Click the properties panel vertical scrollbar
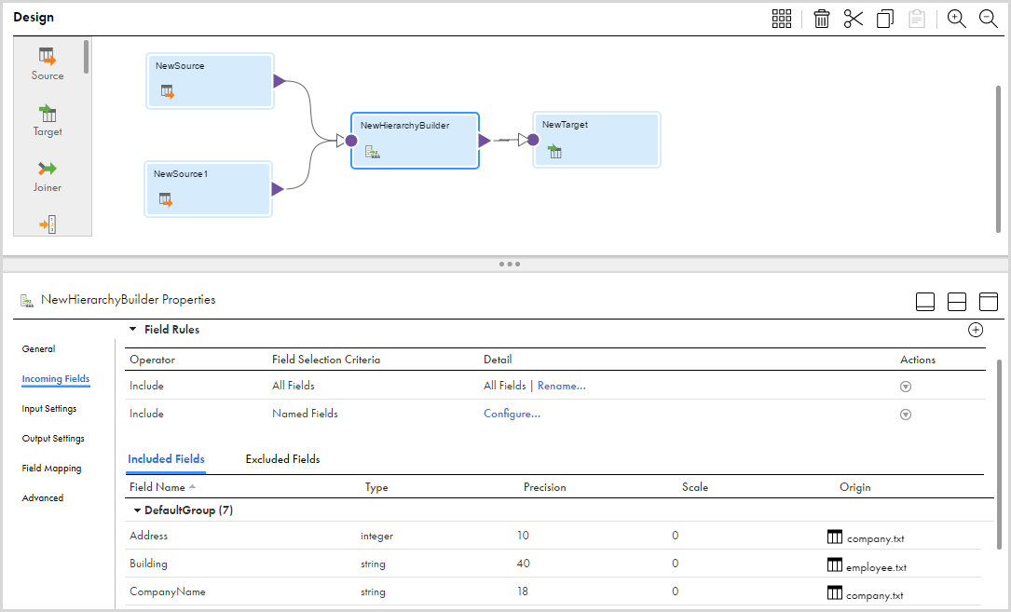Viewport: 1011px width, 612px height. click(1000, 454)
